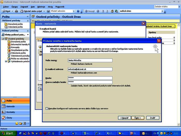Expand the Vyhľadávacie priečinky node
Image resolution: width=181 pixels, height=136 pixels.
[6, 61]
